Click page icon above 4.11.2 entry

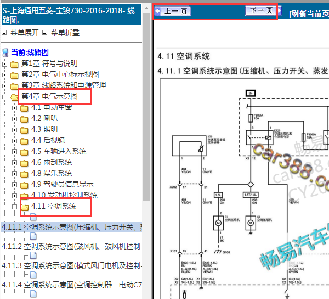click(33, 236)
